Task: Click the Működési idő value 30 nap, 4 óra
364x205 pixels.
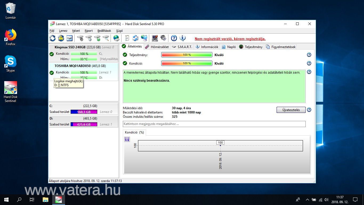Action: [181, 108]
